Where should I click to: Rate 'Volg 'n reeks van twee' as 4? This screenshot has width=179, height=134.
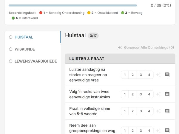coord(149,94)
